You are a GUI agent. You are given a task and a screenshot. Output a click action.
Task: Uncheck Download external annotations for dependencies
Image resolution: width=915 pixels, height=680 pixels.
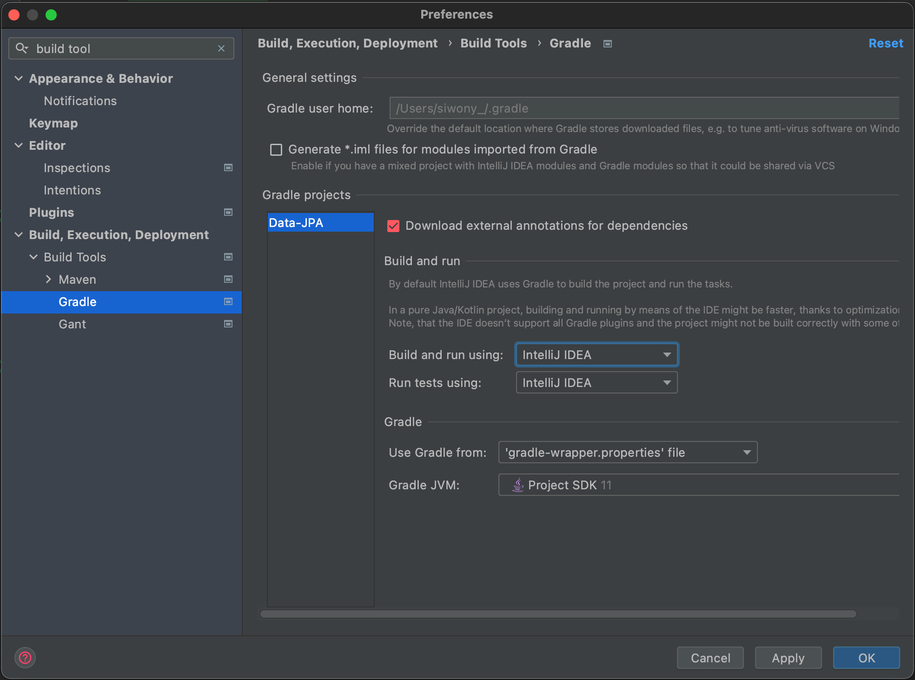(393, 226)
